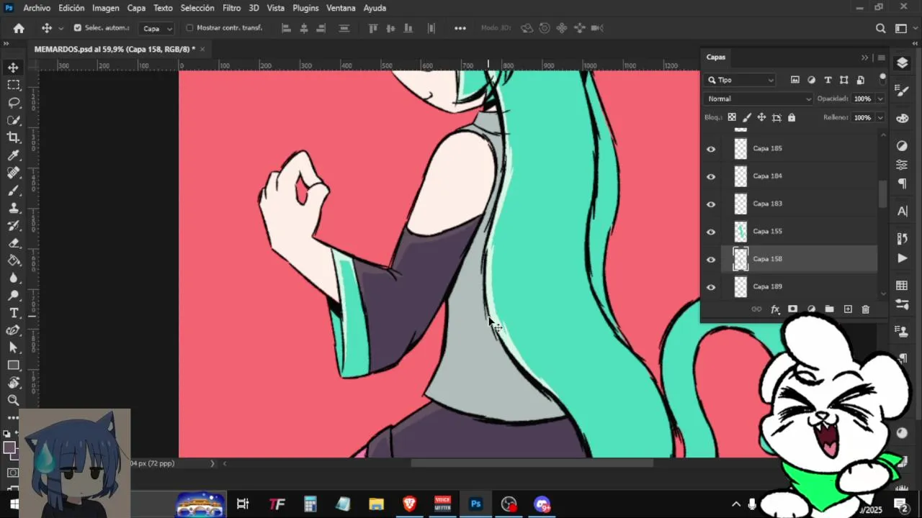922x518 pixels.
Task: Align top edges in options bar
Action: click(373, 28)
